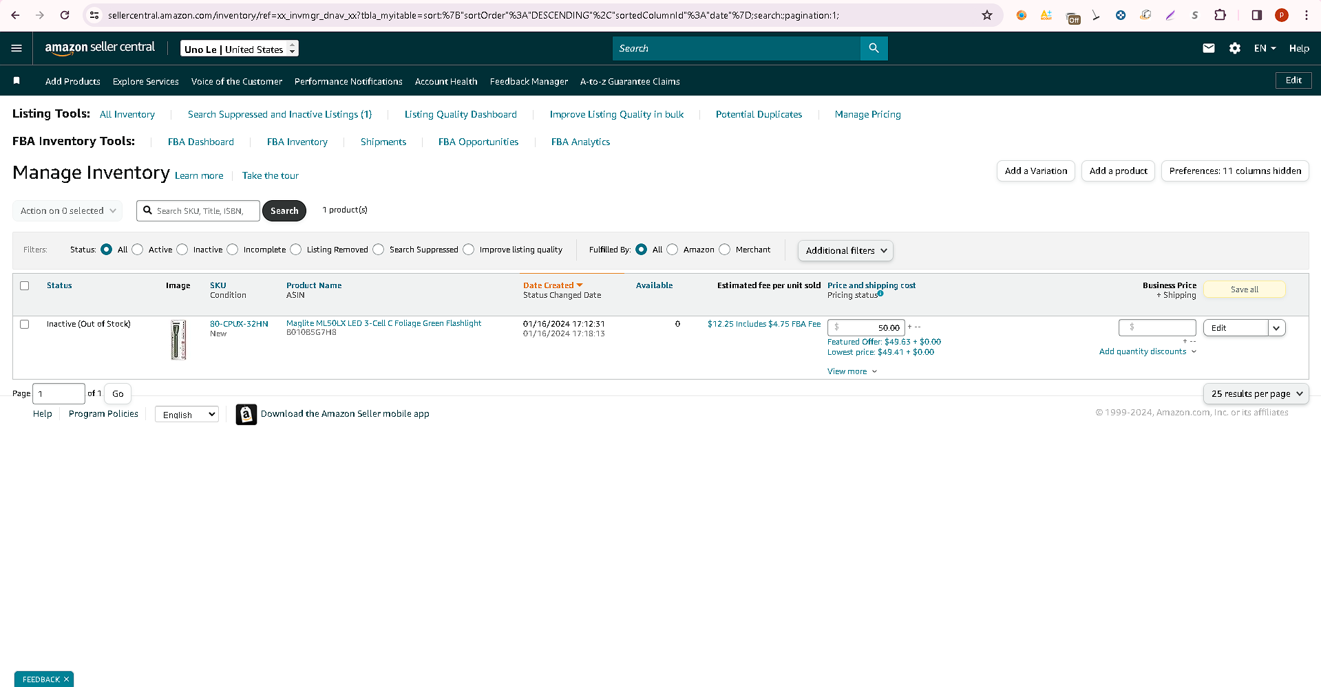The image size is (1321, 687).
Task: Click Add a product button
Action: click(x=1118, y=171)
